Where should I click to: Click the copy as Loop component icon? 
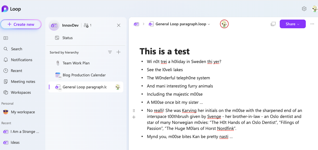click(x=273, y=24)
